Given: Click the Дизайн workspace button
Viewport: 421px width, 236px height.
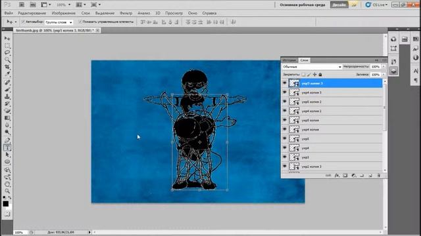Looking at the screenshot, I should (339, 5).
